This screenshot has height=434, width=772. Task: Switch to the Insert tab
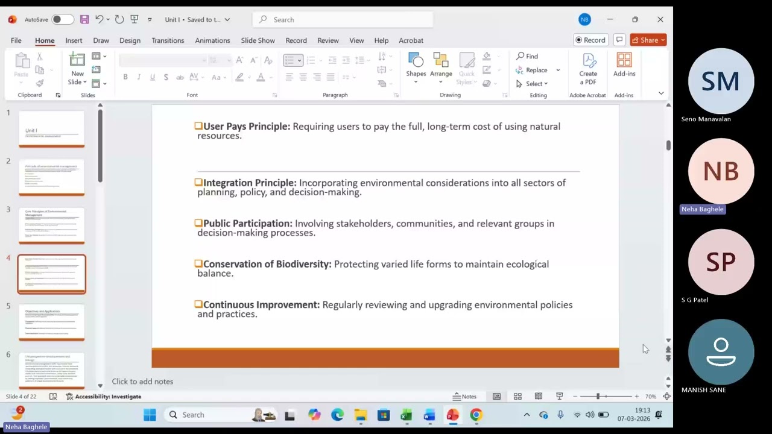[x=74, y=40]
